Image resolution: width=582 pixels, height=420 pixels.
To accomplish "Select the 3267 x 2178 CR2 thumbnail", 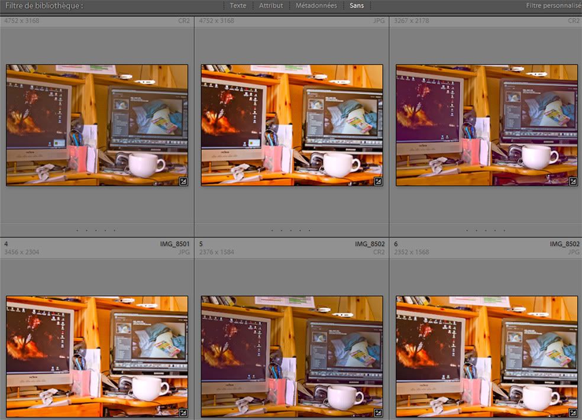I will tap(486, 125).
